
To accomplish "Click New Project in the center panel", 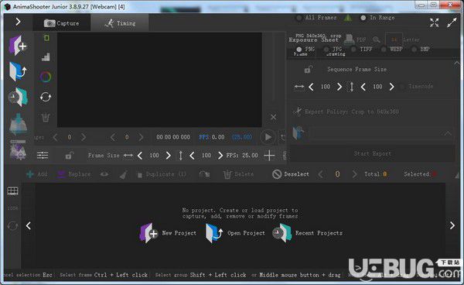I will tap(168, 233).
